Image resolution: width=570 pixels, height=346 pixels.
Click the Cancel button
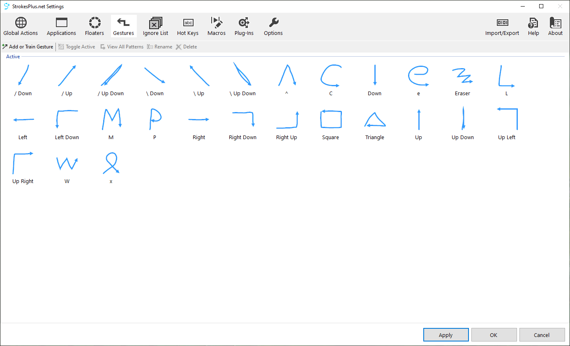542,335
